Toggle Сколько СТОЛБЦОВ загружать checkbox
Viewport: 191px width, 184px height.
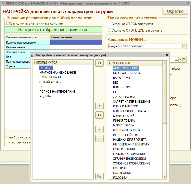point(109,30)
